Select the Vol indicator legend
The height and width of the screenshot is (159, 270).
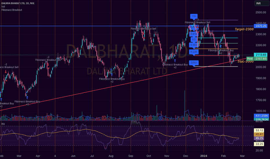[x=3, y=7]
